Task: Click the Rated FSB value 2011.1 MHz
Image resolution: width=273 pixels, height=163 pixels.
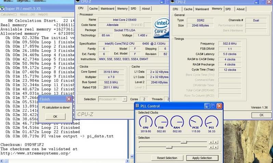Action: tap(111, 87)
